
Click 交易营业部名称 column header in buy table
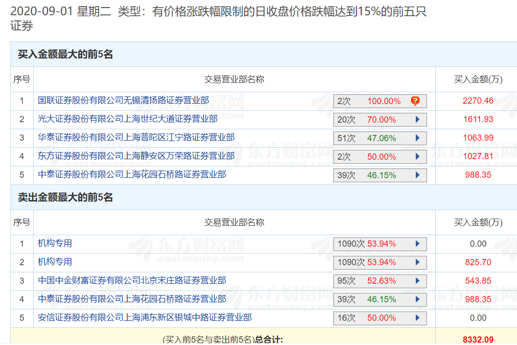(x=234, y=79)
